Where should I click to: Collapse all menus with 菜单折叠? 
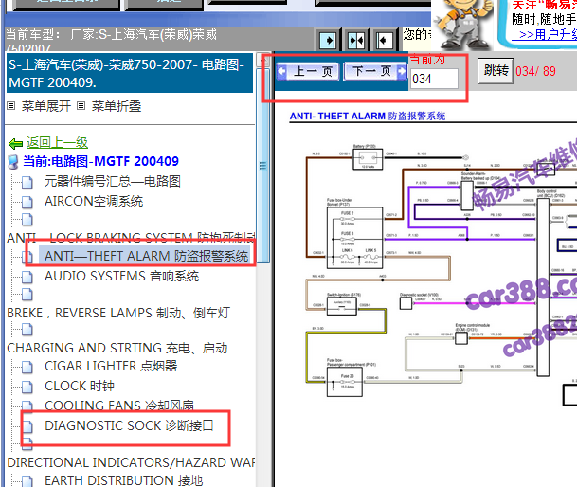point(117,106)
